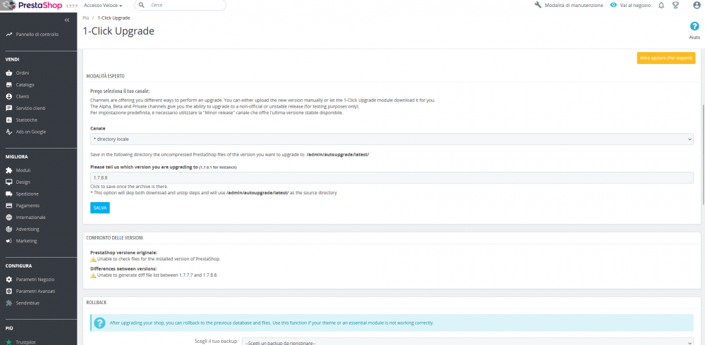This screenshot has width=705, height=345.
Task: Click warning icon beside Unable to generate diff
Action: coord(93,275)
